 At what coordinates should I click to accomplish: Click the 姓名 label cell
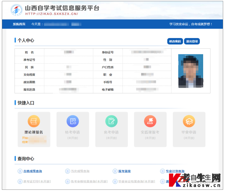[30, 52]
